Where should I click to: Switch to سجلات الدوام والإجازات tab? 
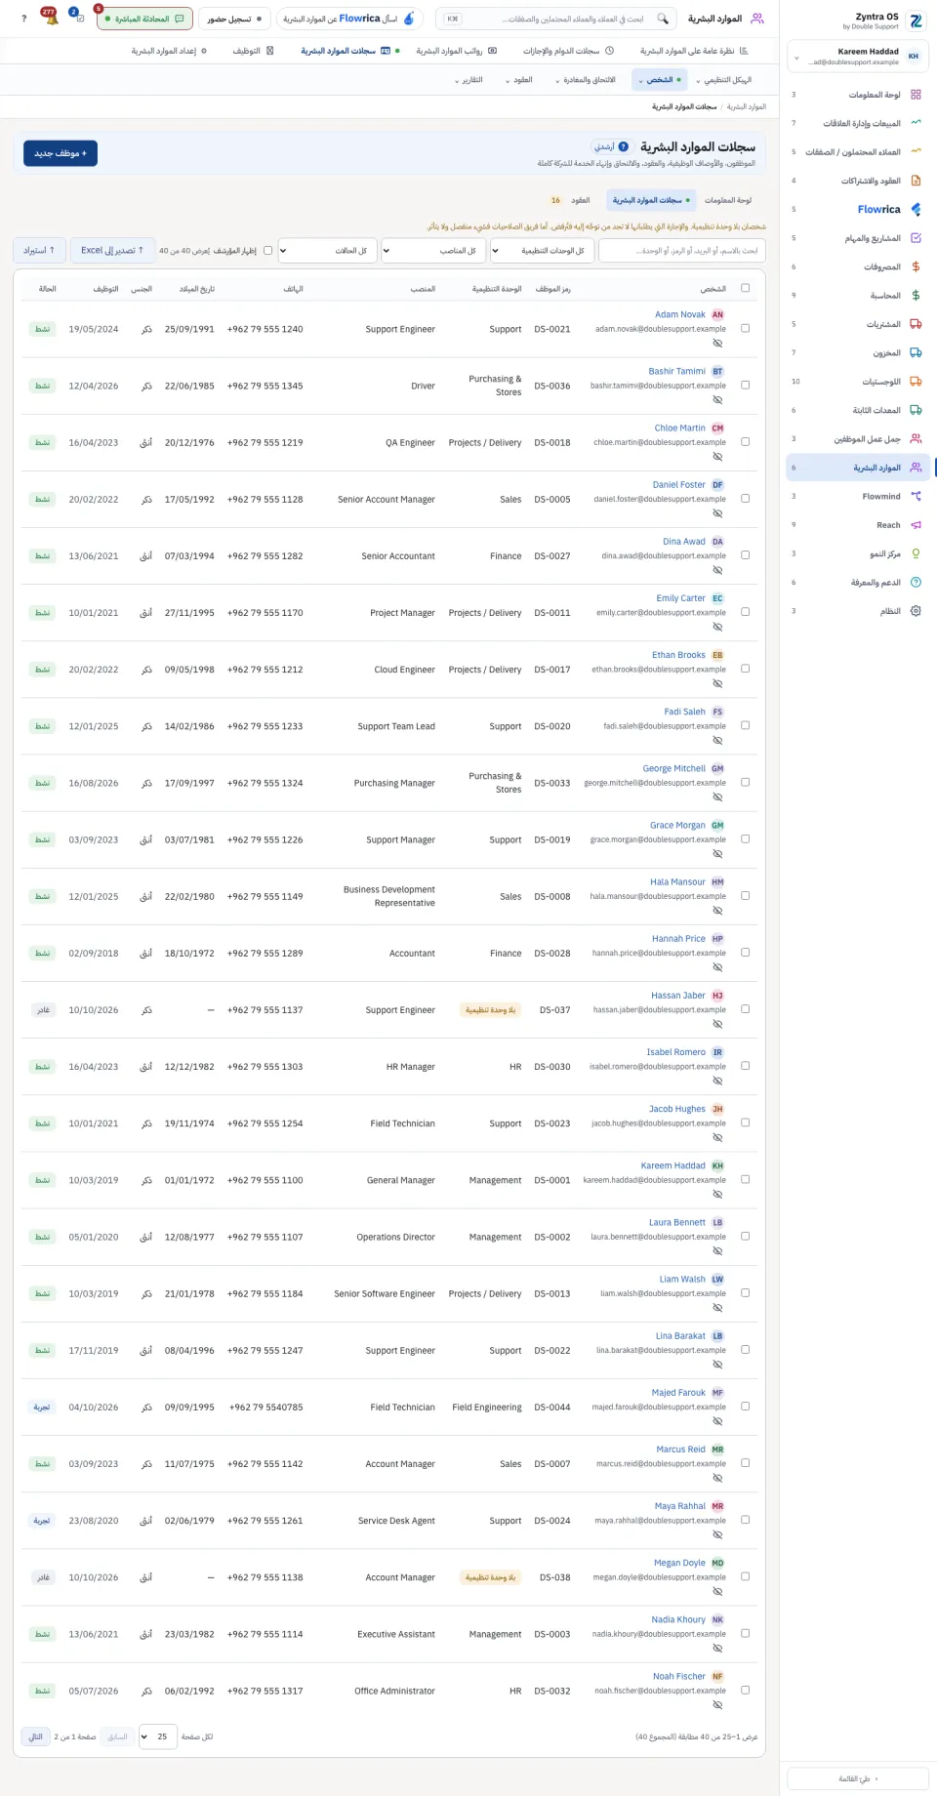568,51
